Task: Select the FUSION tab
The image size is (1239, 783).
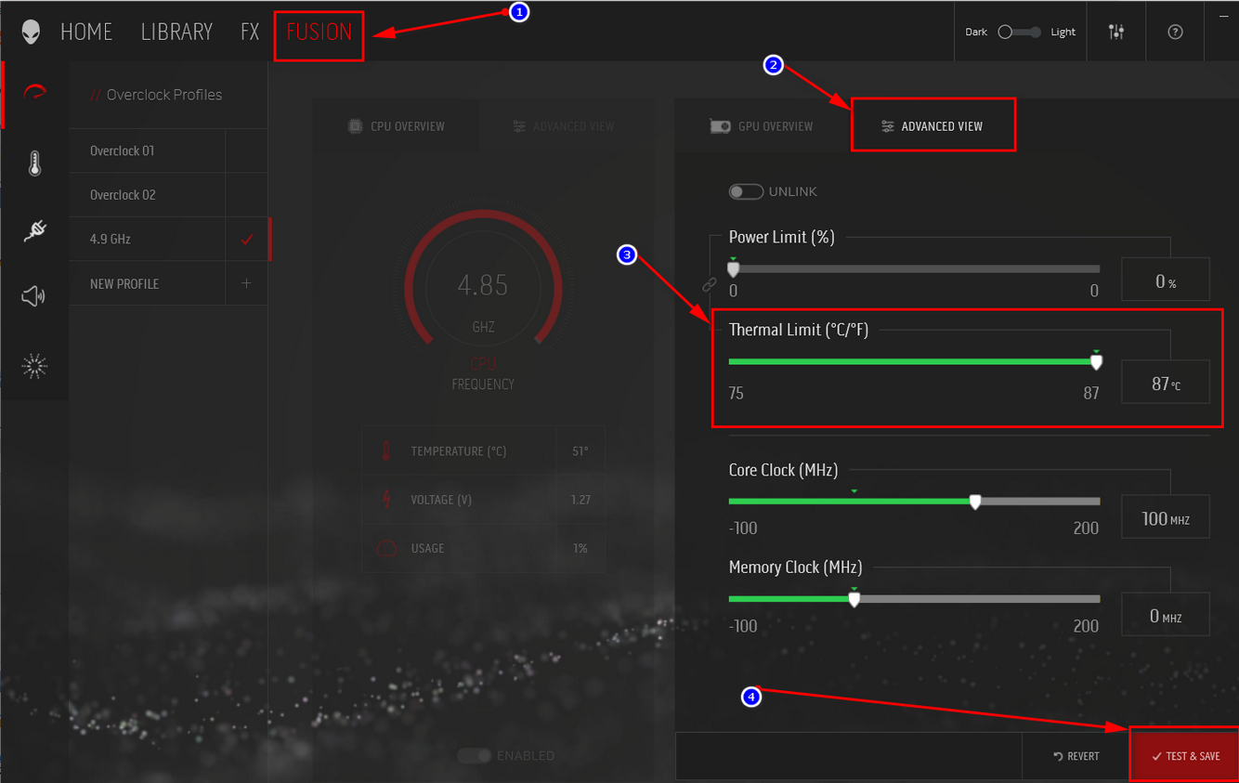Action: [319, 32]
